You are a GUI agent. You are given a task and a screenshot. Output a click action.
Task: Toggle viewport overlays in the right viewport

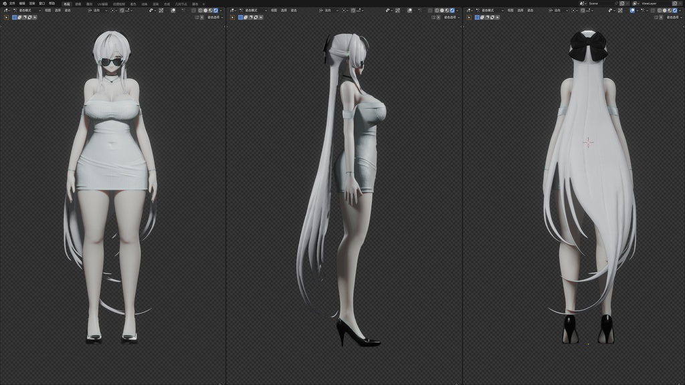click(x=632, y=11)
